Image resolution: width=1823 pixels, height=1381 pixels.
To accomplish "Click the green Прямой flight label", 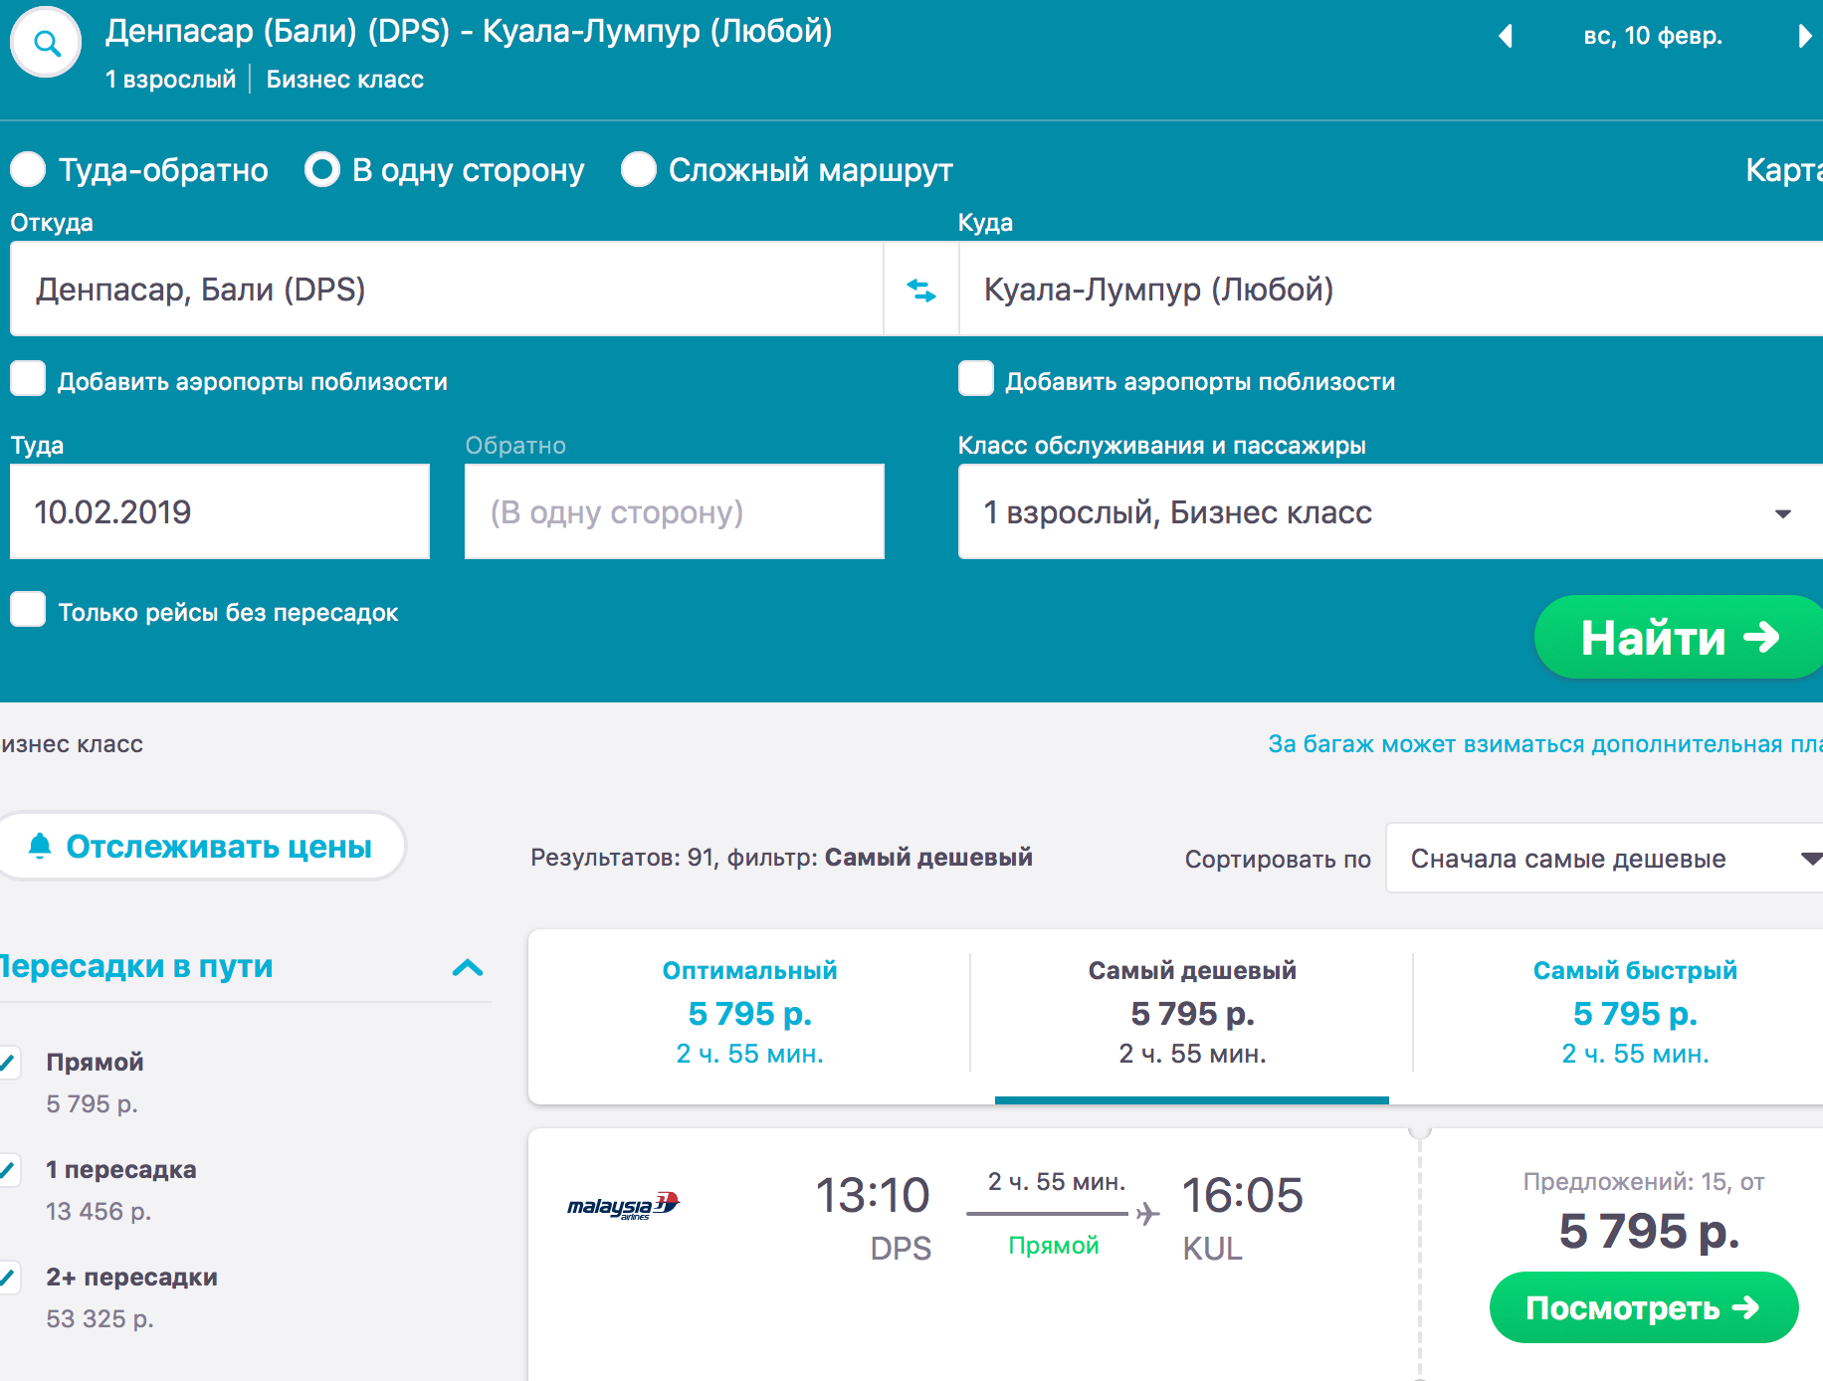I will pyautogui.click(x=1054, y=1246).
